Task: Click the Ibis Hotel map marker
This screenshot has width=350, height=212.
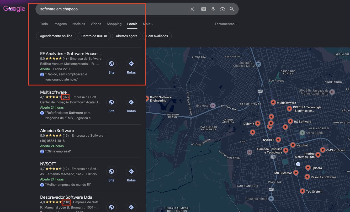Action: coord(213,105)
